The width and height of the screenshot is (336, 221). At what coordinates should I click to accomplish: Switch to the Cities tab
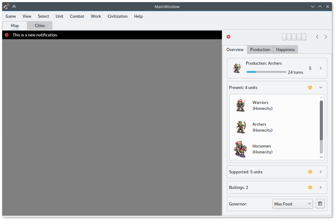click(40, 26)
